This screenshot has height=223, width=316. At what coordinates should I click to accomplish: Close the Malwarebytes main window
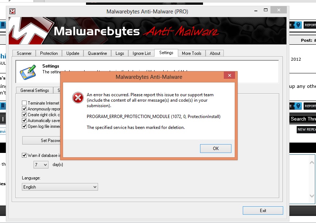point(279,10)
